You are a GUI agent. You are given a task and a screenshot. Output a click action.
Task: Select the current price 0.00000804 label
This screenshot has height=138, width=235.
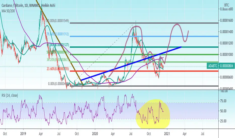click(x=227, y=66)
